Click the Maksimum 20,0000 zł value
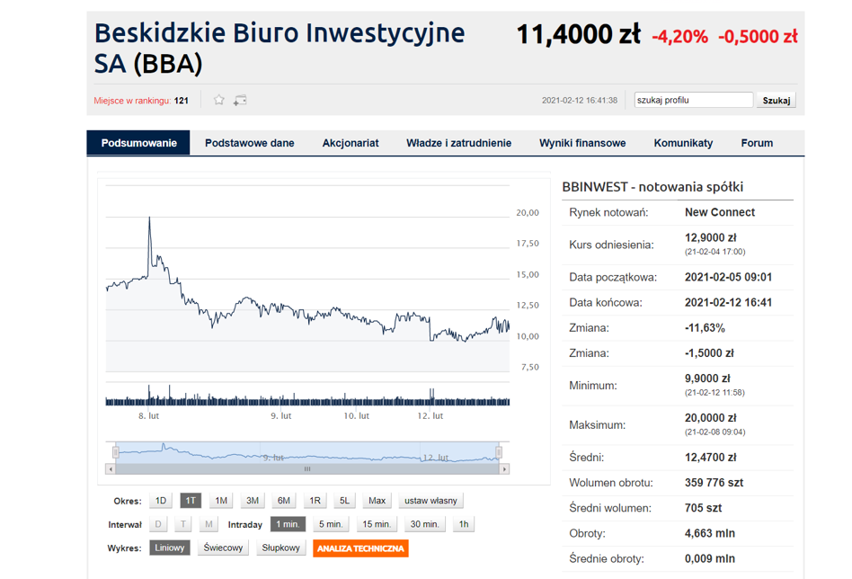The width and height of the screenshot is (852, 579). [710, 418]
